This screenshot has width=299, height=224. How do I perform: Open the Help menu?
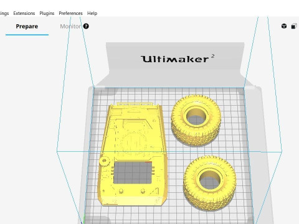coord(92,13)
